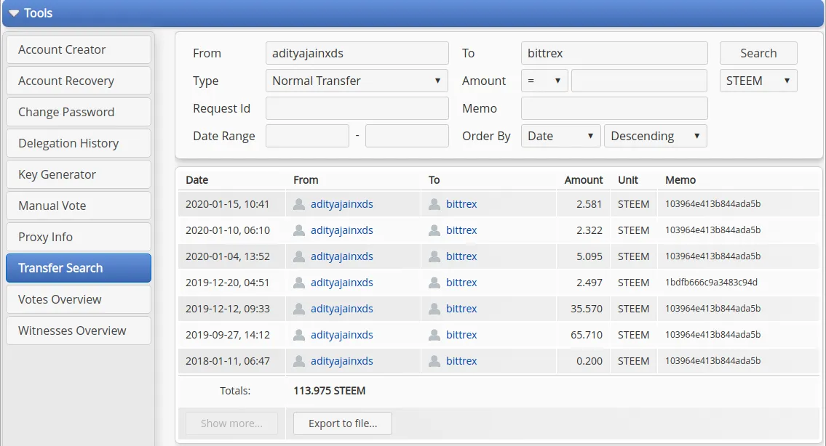
Task: Click the totals value 113.975 STEEM
Action: (329, 391)
